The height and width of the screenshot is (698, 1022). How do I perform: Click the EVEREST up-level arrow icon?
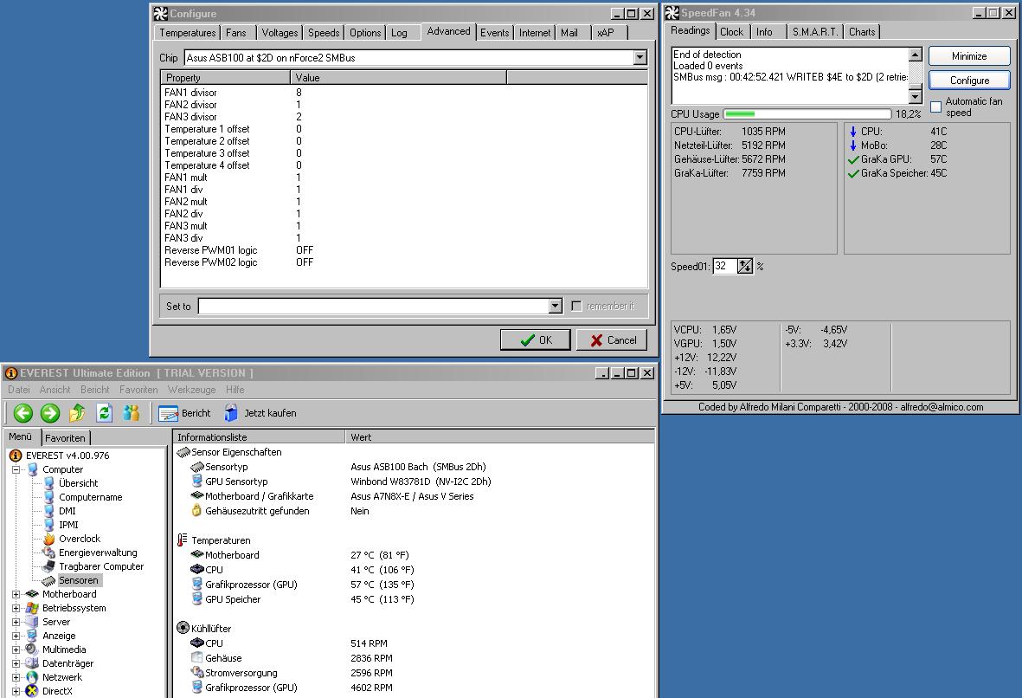77,413
